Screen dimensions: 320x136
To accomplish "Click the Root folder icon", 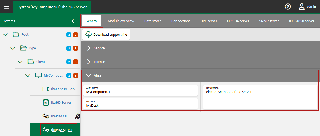I will [16, 34].
